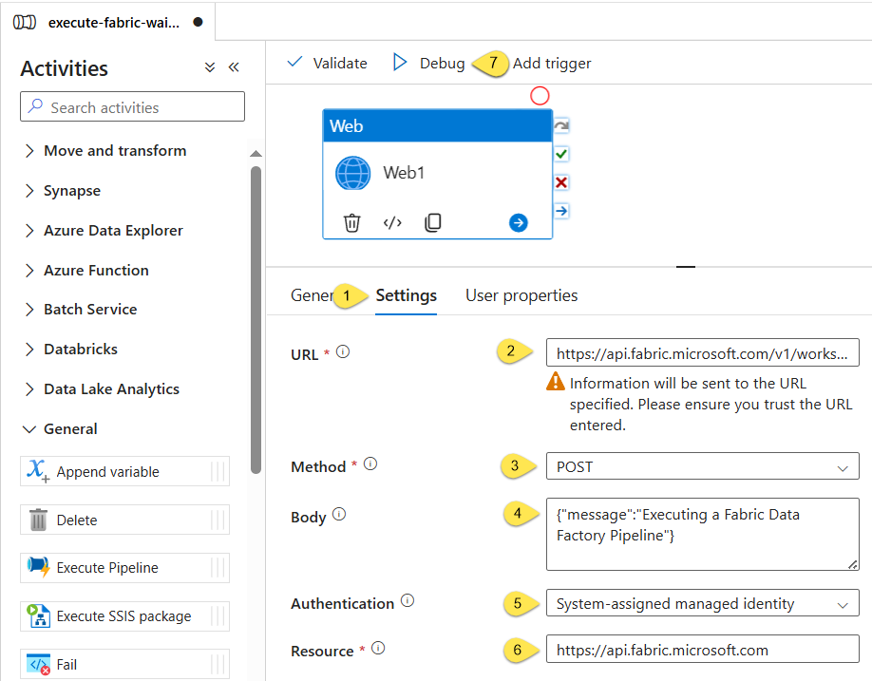Click the blue add-output arrow on Web1

[x=519, y=223]
